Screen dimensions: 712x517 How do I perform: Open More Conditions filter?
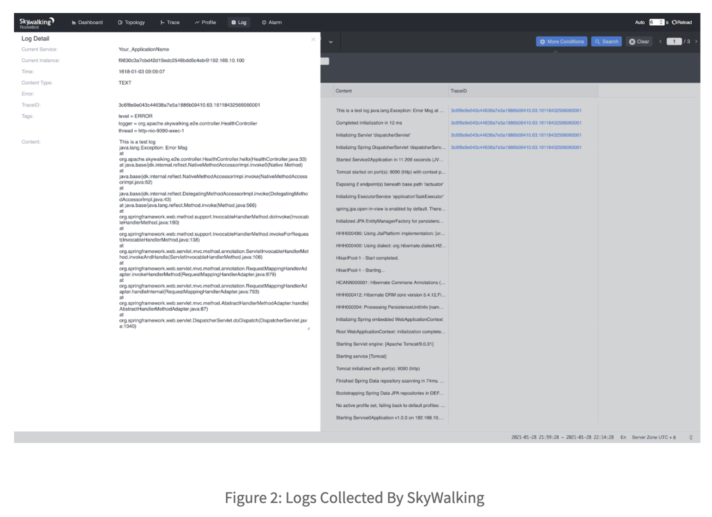[x=561, y=41]
